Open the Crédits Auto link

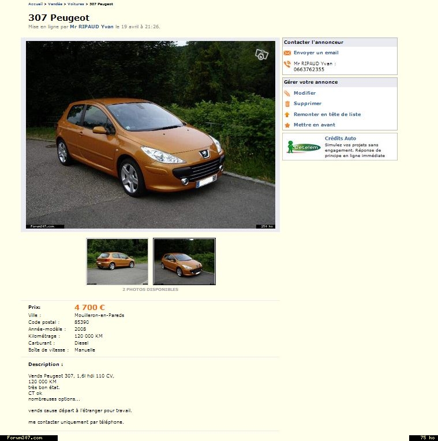coord(340,139)
